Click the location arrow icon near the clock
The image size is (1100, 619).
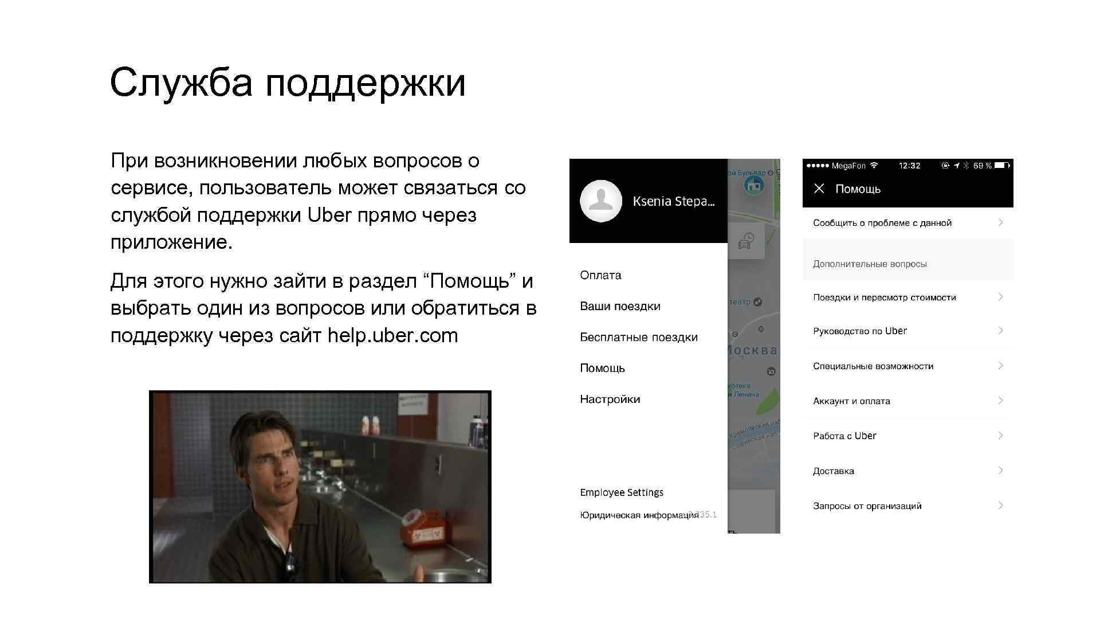pyautogui.click(x=956, y=165)
